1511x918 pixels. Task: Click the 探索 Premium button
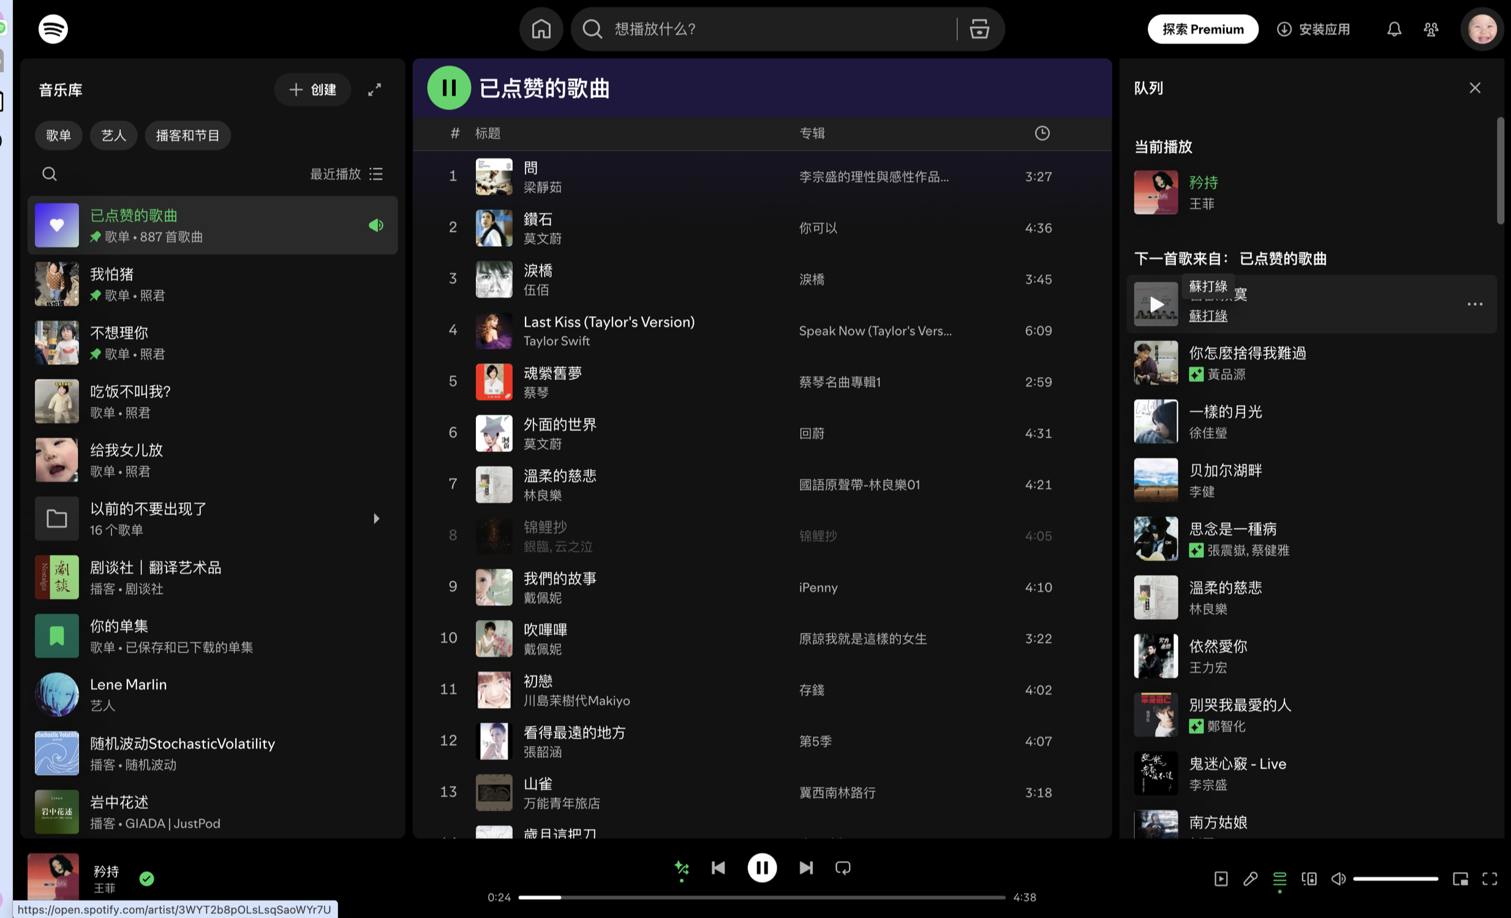coord(1202,29)
